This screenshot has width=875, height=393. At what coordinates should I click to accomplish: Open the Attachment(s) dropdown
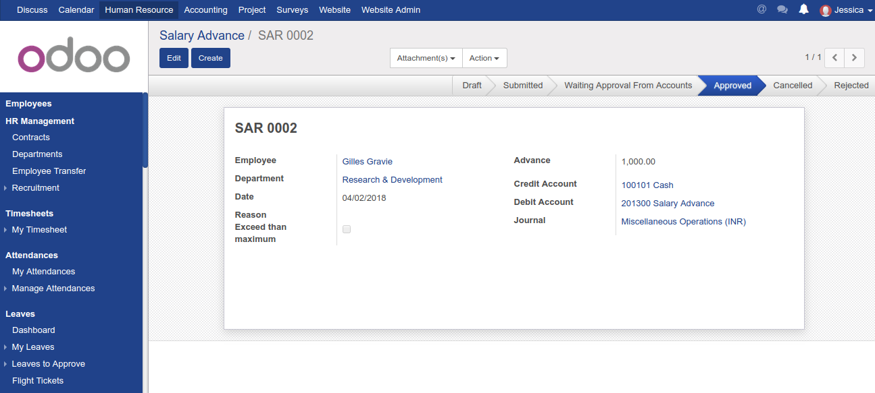[x=426, y=58]
